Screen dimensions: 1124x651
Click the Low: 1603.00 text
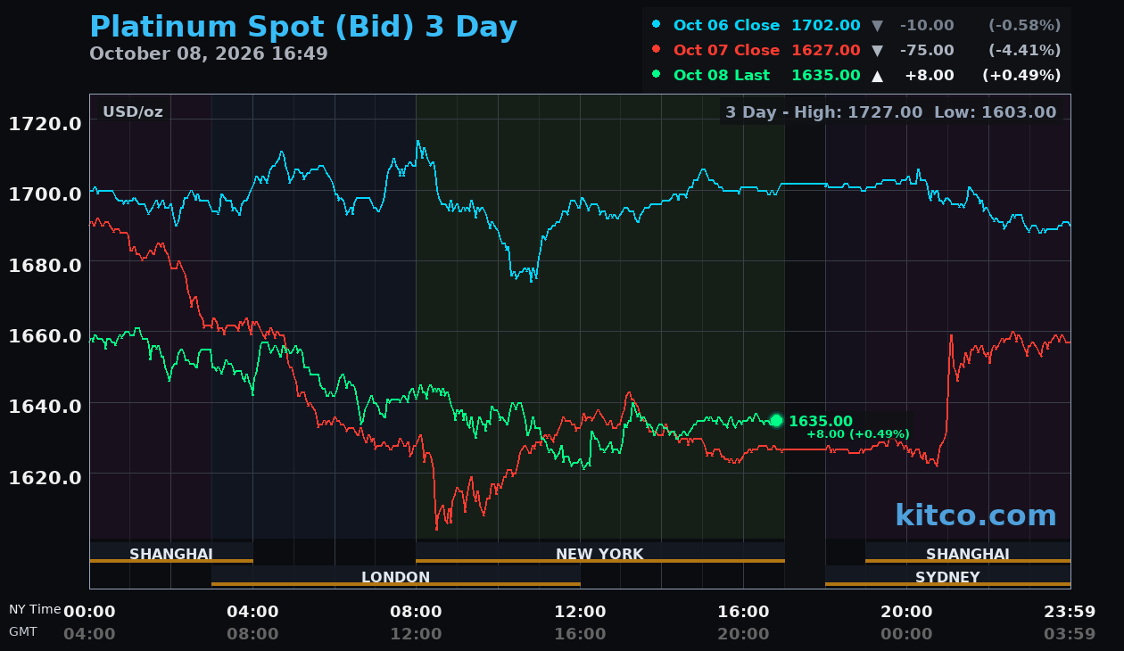995,112
